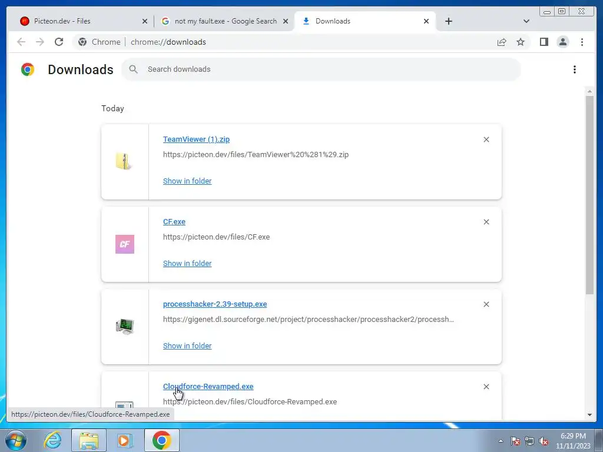
Task: Remove CF.exe from the downloads list
Action: (486, 222)
